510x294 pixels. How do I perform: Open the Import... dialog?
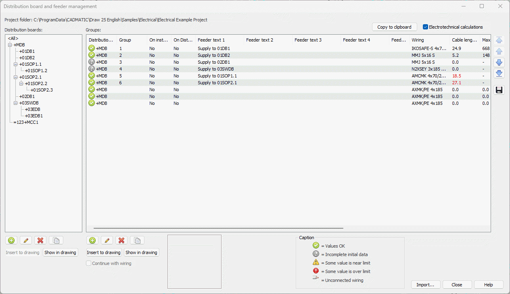(425, 285)
